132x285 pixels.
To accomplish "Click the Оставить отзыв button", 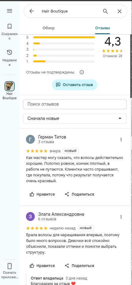I will 75,85.
